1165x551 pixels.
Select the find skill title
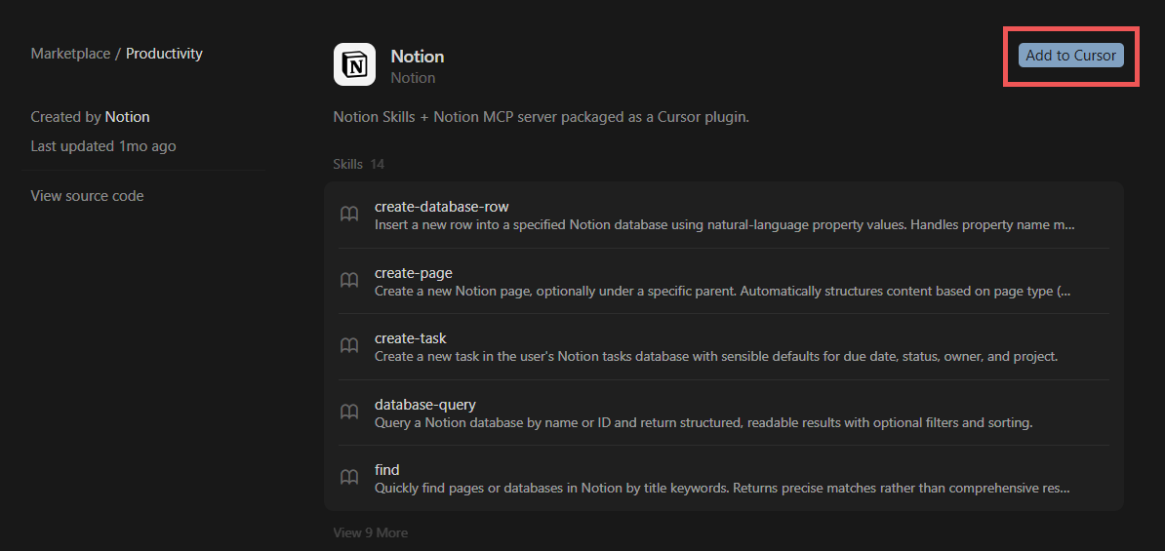tap(386, 469)
